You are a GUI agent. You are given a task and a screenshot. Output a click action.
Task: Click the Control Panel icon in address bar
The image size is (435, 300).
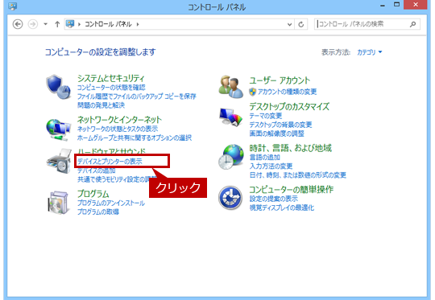click(70, 24)
